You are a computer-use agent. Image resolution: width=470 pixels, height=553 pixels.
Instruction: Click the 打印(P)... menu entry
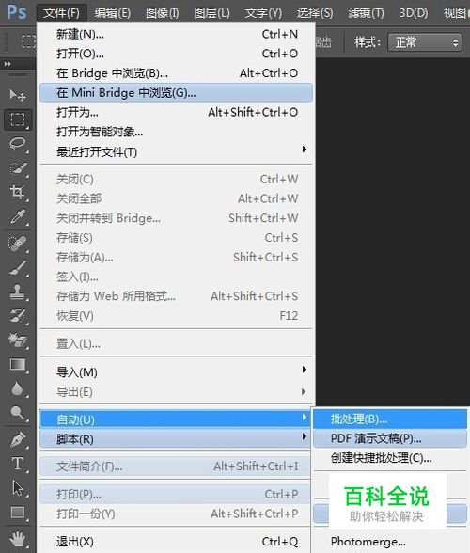[x=176, y=494]
